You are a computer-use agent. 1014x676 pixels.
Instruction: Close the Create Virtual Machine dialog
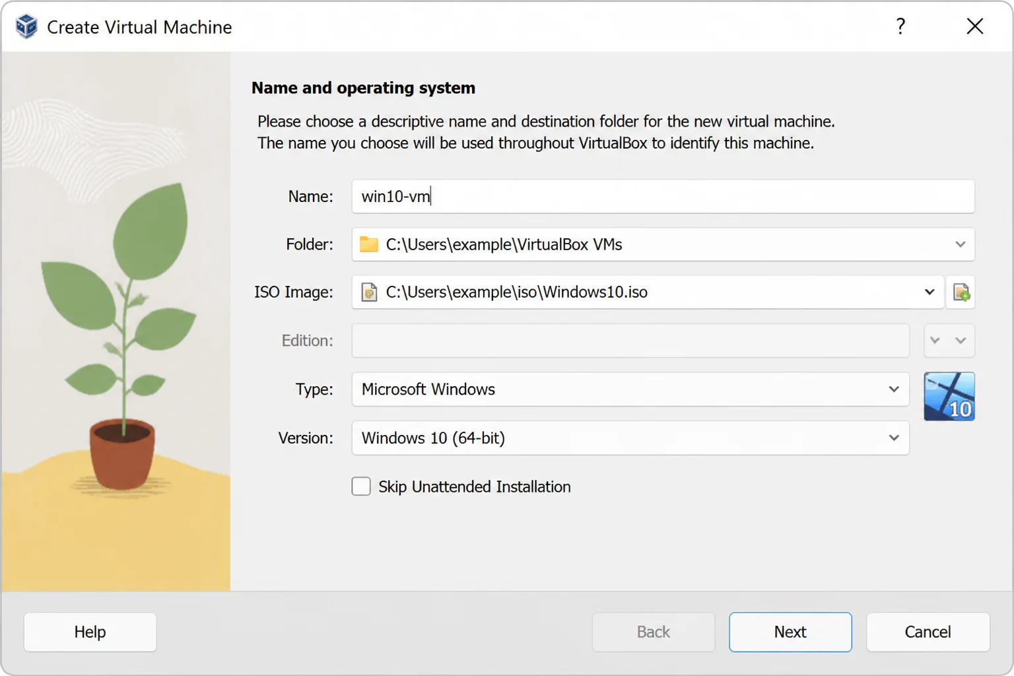(x=975, y=26)
